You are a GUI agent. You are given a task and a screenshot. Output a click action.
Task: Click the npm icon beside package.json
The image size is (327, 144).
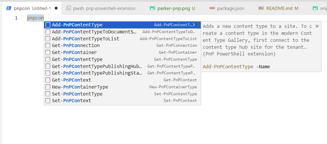click(212, 8)
